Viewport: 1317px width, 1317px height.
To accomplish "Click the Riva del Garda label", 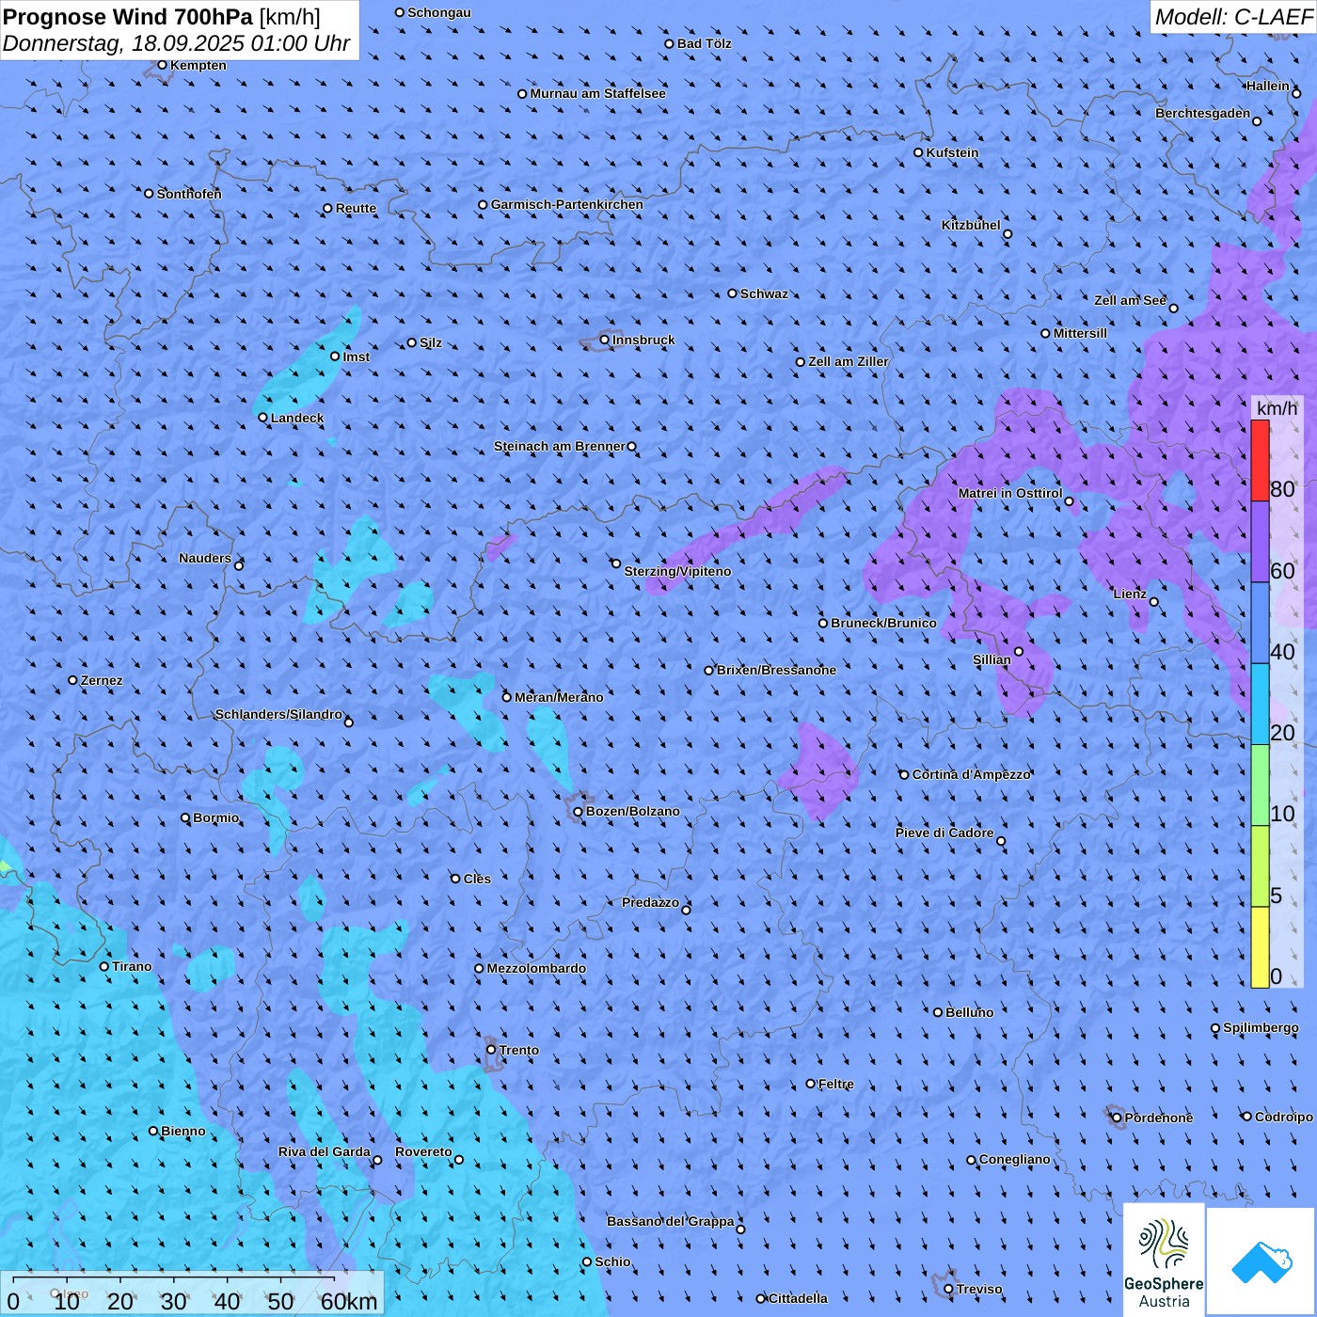I will (x=325, y=1151).
